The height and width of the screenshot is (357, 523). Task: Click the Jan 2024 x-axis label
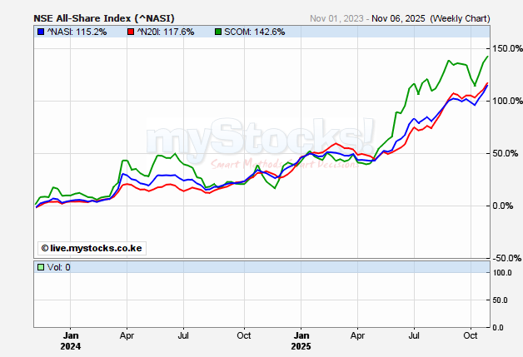click(70, 342)
